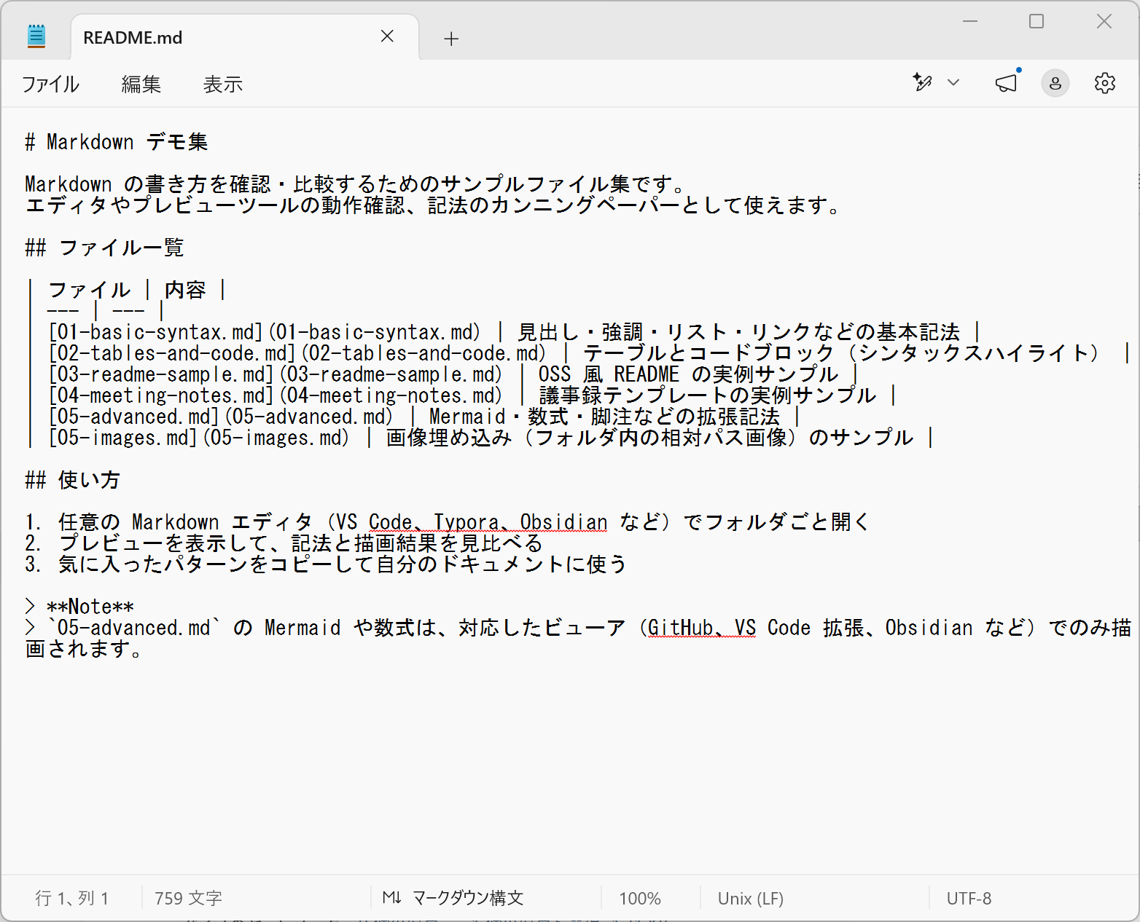Click the '## ファイル一覧' heading line
Screen dimensions: 1140x922
click(x=104, y=248)
